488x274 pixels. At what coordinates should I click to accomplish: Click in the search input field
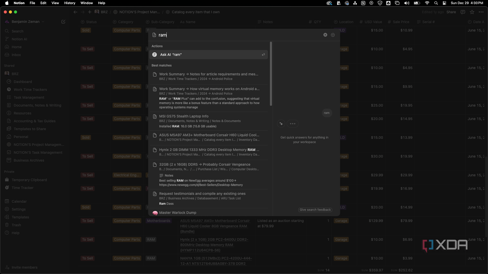pos(239,35)
